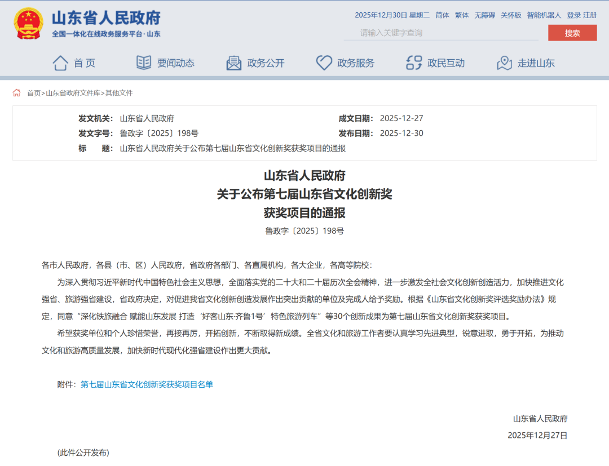Screen dimensions: 609x466
Task: Click the location pin icon for 走进山东
Action: click(503, 63)
